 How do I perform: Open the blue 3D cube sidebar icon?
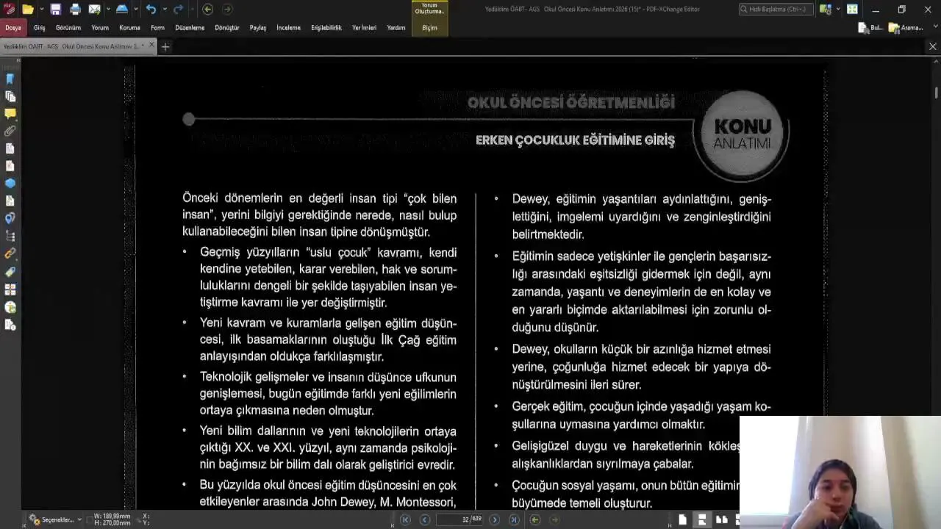pos(10,183)
